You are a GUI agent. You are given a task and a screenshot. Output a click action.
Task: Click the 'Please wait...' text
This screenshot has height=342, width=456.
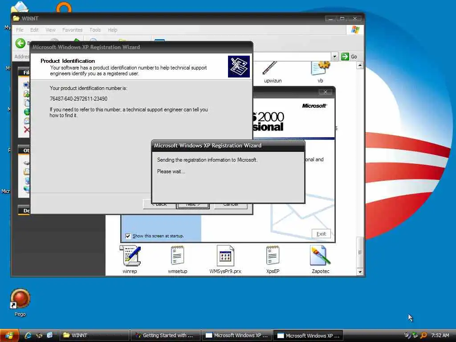pos(171,171)
